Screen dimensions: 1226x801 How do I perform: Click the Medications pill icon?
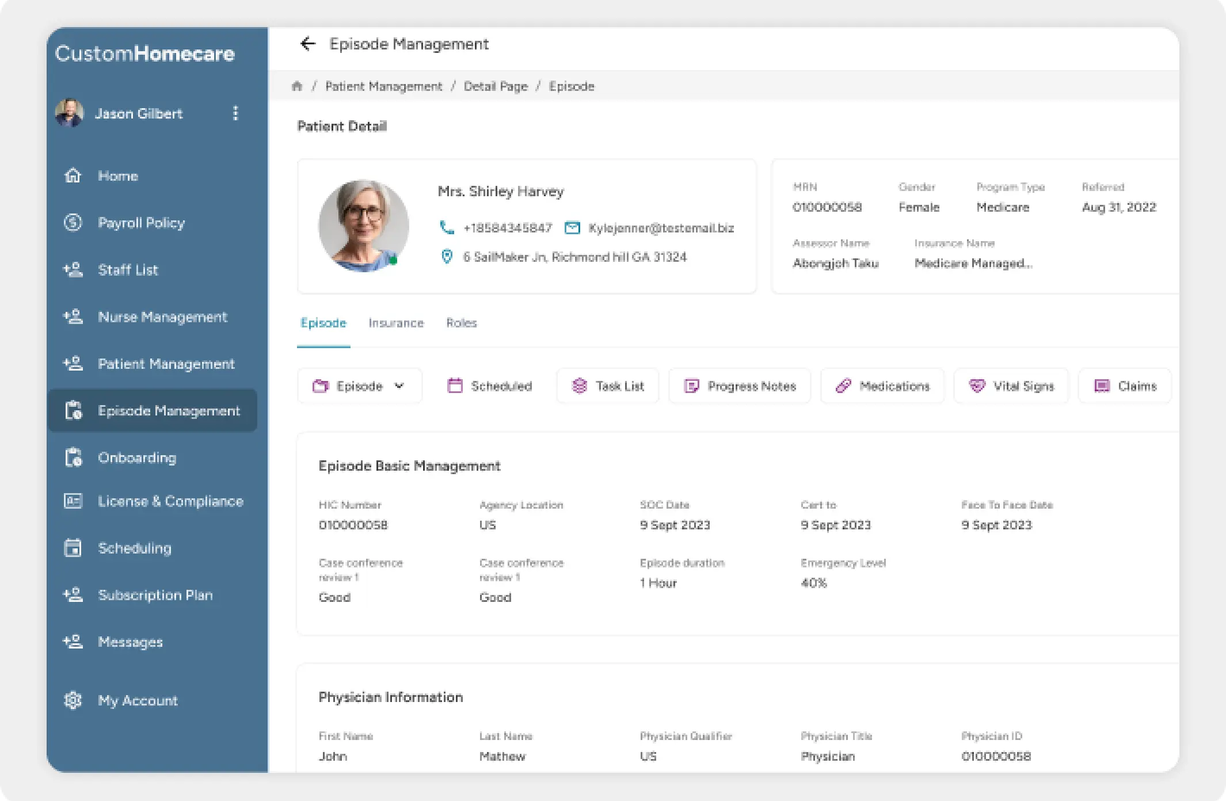[x=843, y=386]
